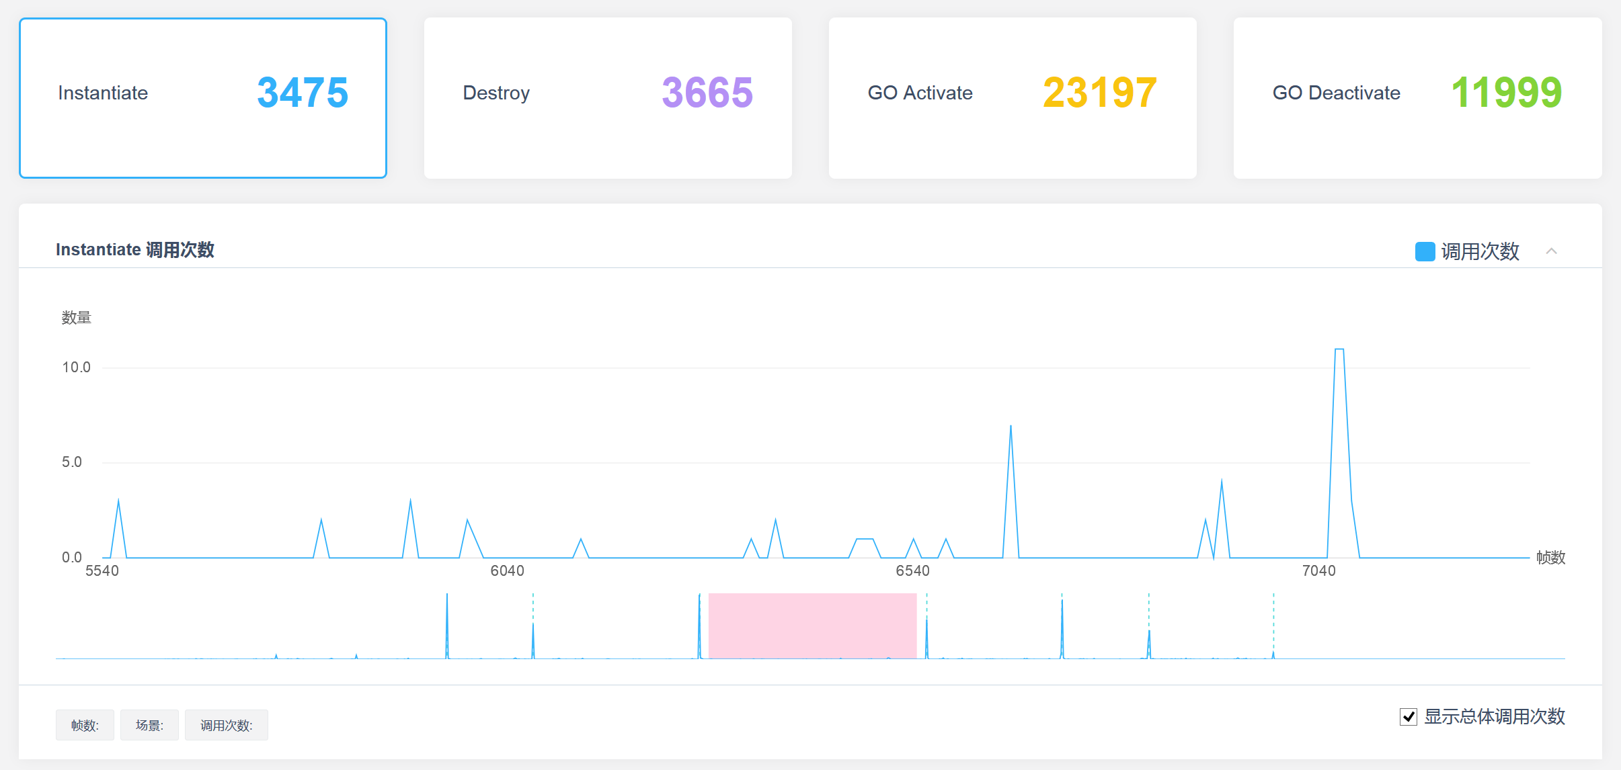Click the spike peak after frame 6540

tap(1011, 427)
